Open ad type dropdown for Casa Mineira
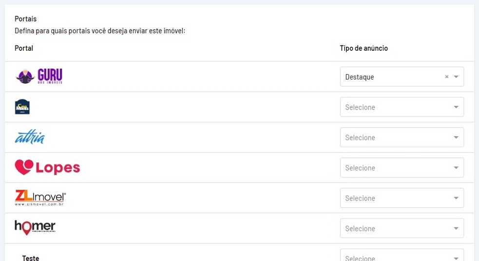Viewport: 479px width, 261px height. coord(402,107)
